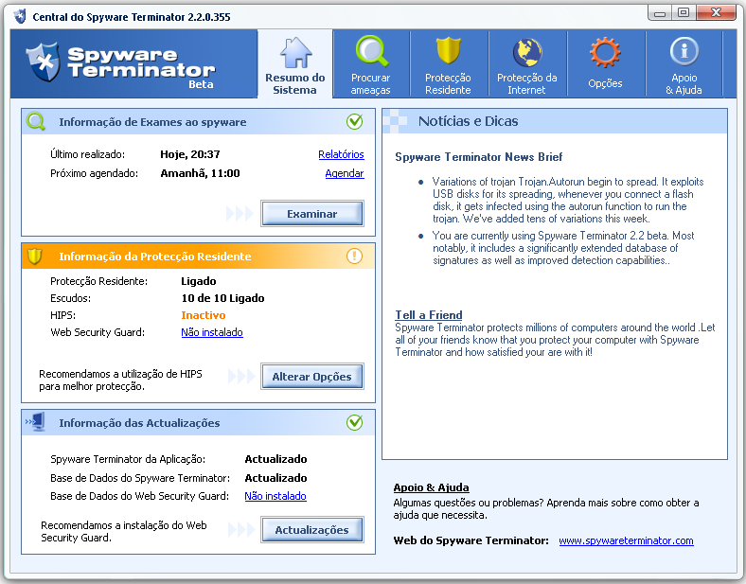Click the title bar application icon
The image size is (746, 584).
pyautogui.click(x=20, y=16)
